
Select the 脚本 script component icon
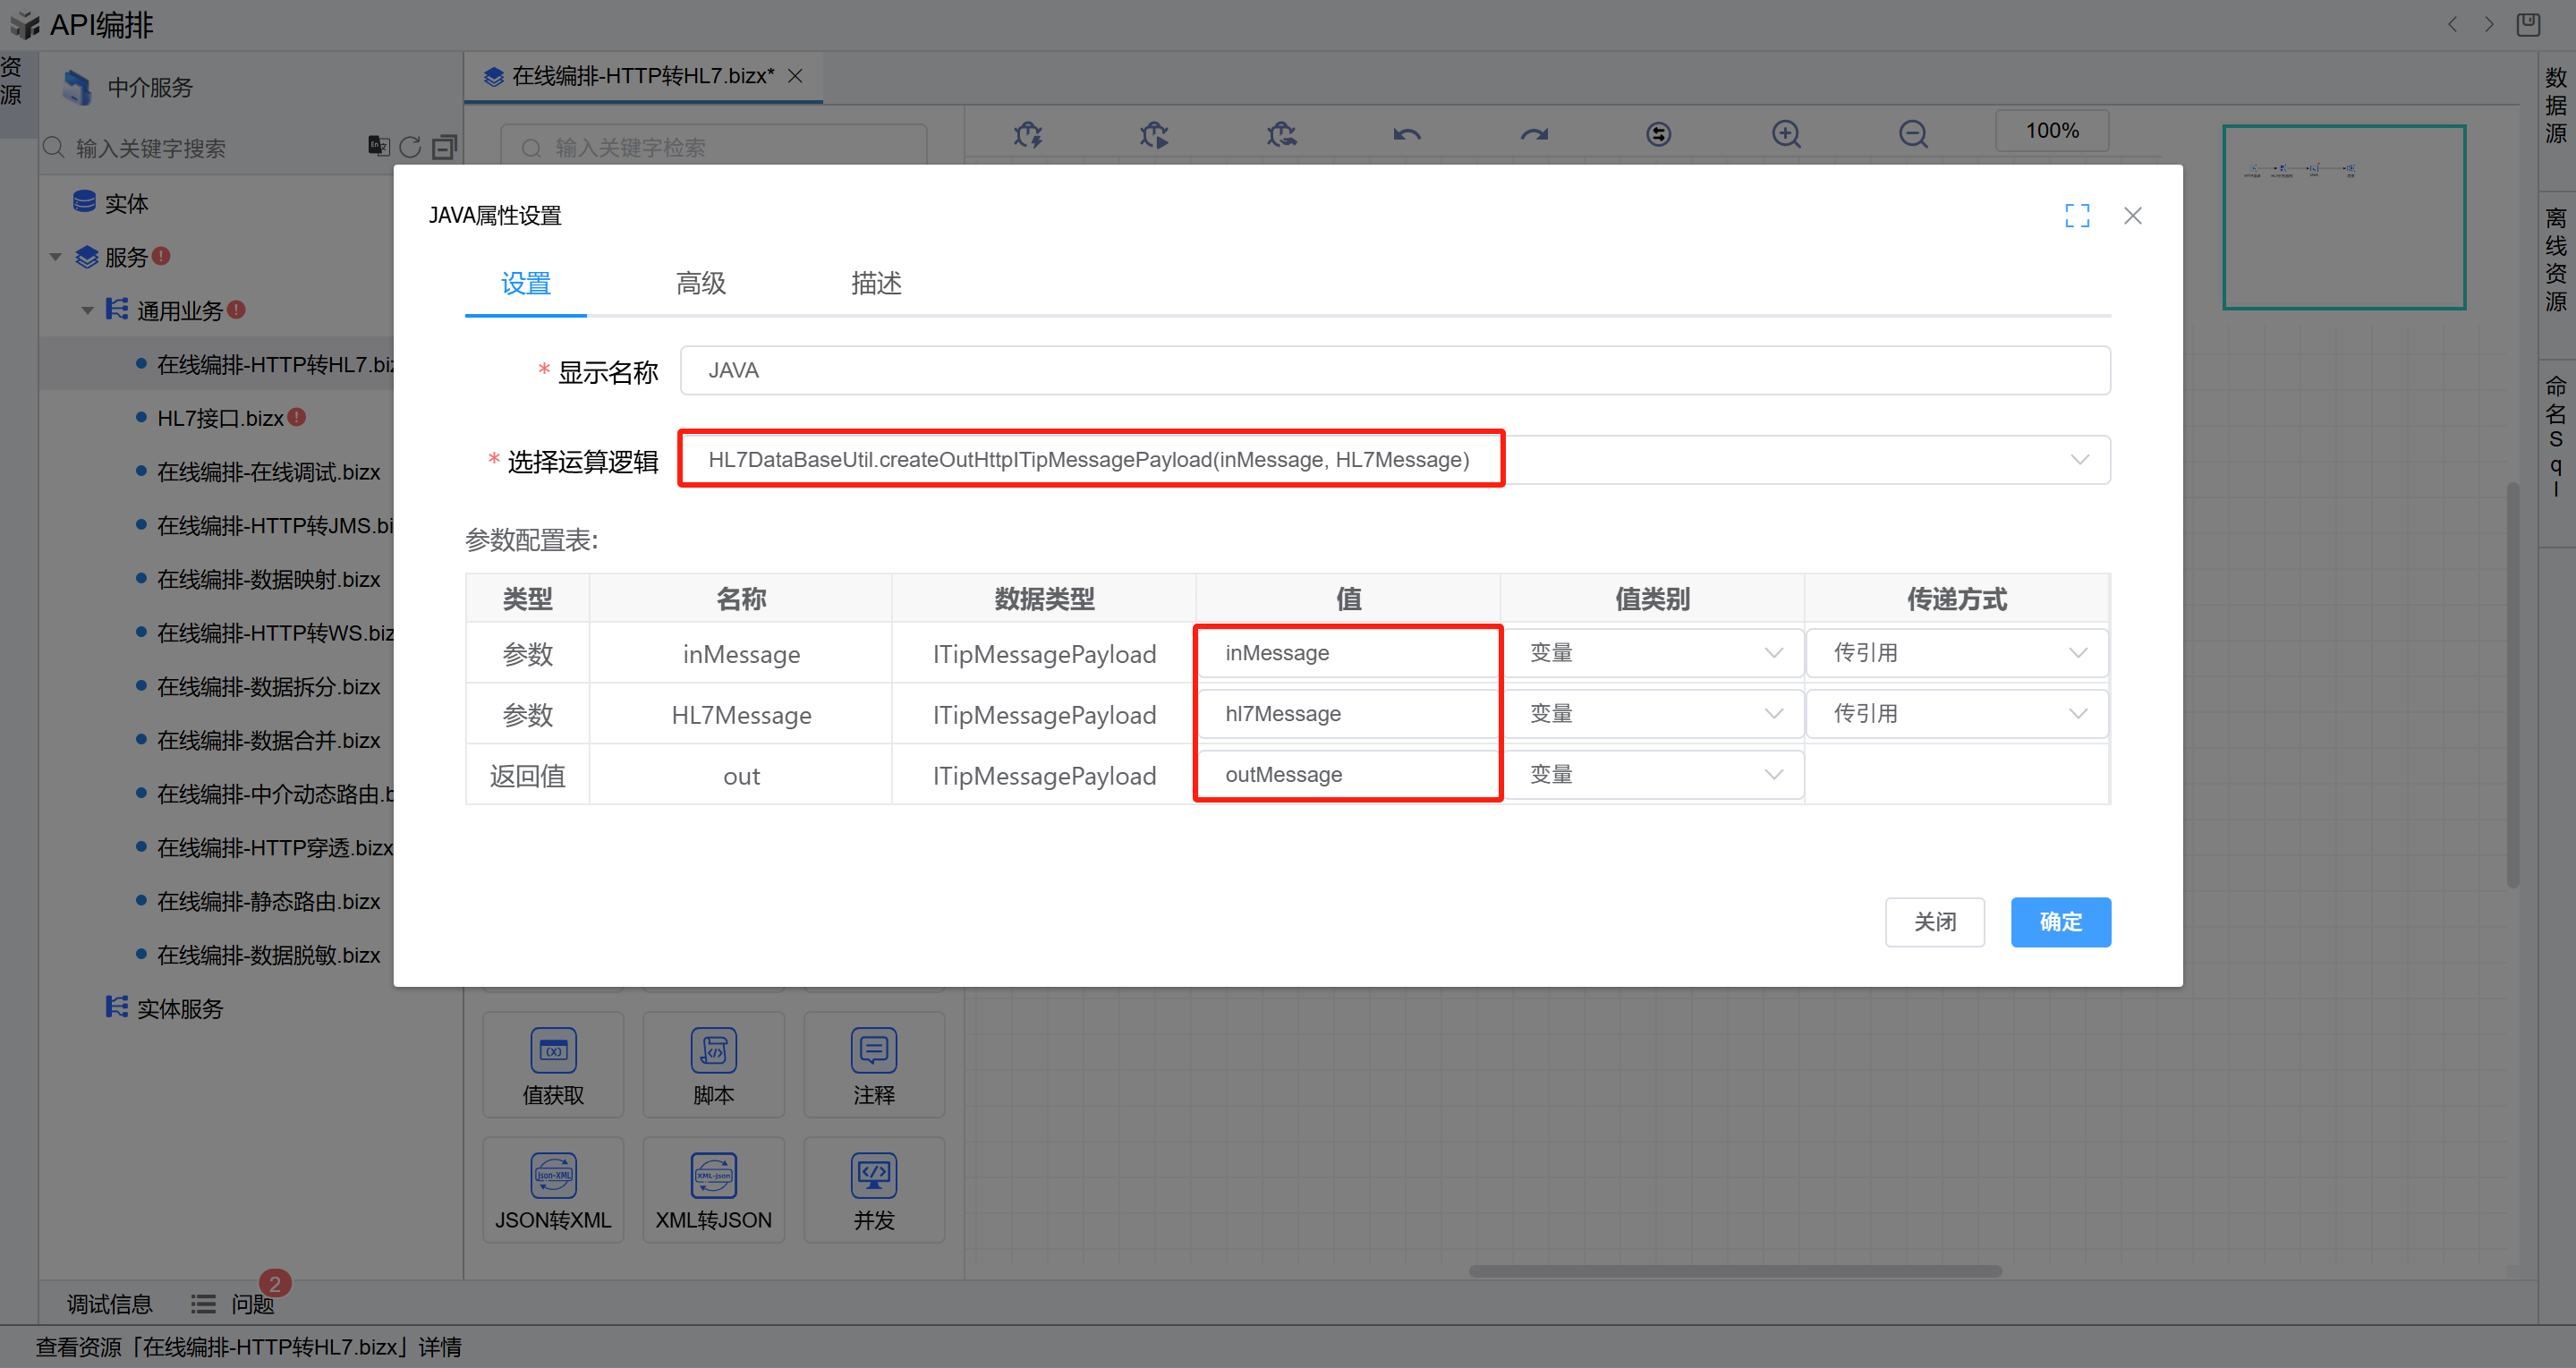click(x=713, y=1051)
